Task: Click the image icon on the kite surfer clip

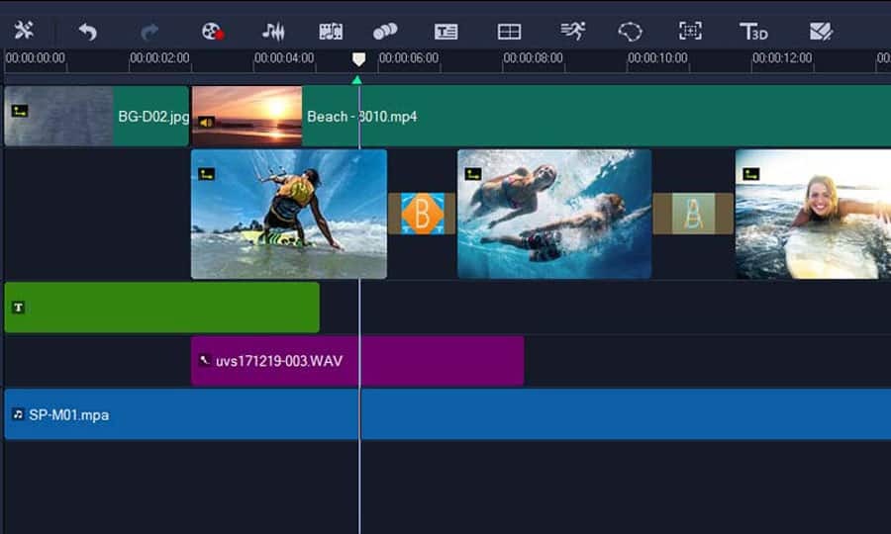Action: pos(206,174)
